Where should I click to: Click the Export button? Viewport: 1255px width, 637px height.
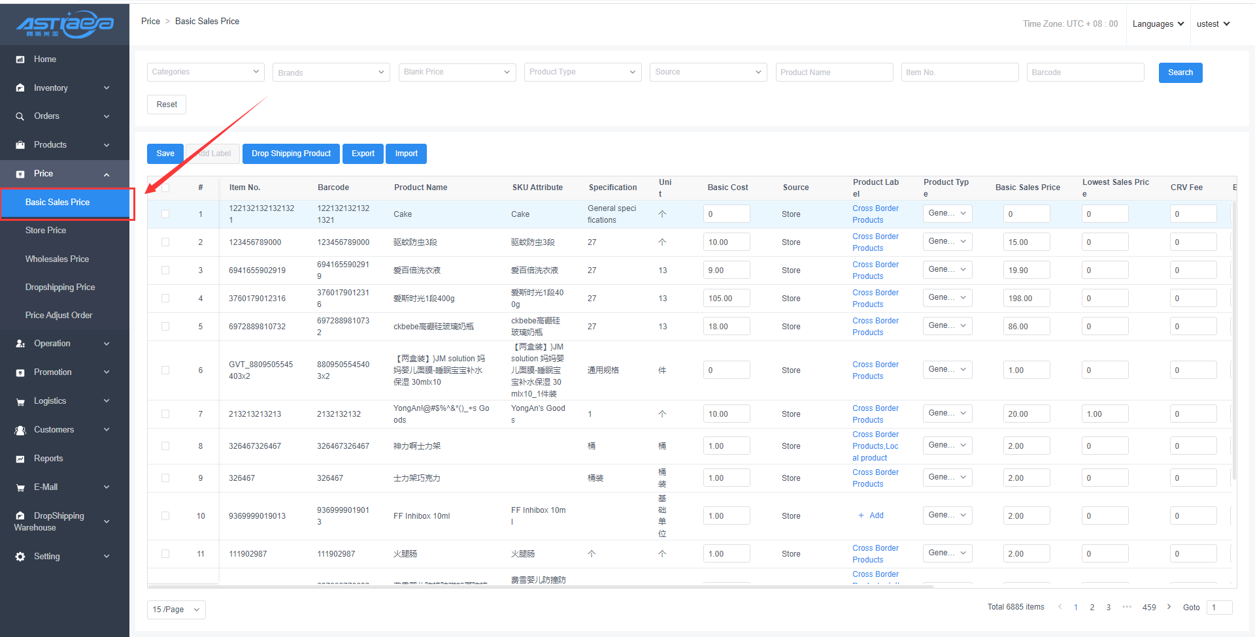click(363, 154)
